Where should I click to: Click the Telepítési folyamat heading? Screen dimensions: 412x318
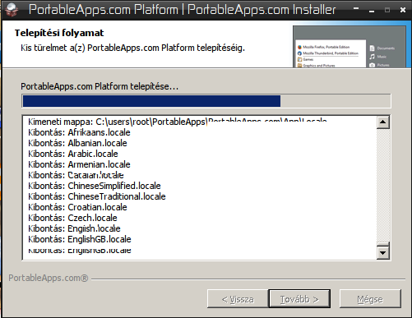pyautogui.click(x=59, y=33)
